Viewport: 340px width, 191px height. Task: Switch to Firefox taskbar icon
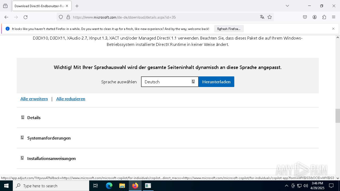tap(135, 186)
